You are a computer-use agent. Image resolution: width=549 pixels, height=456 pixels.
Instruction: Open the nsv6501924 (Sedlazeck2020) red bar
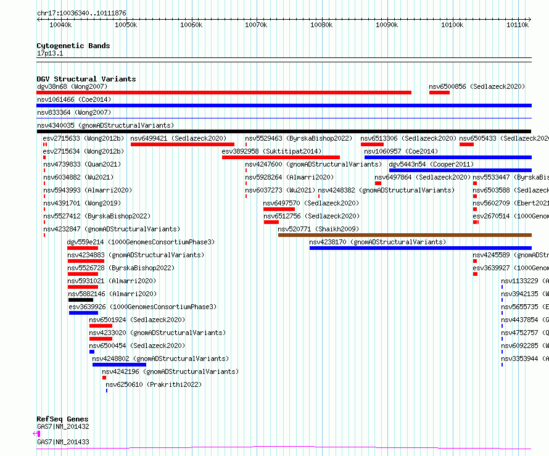(101, 326)
